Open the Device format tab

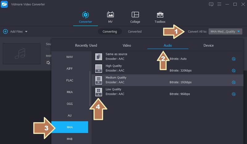(x=208, y=45)
